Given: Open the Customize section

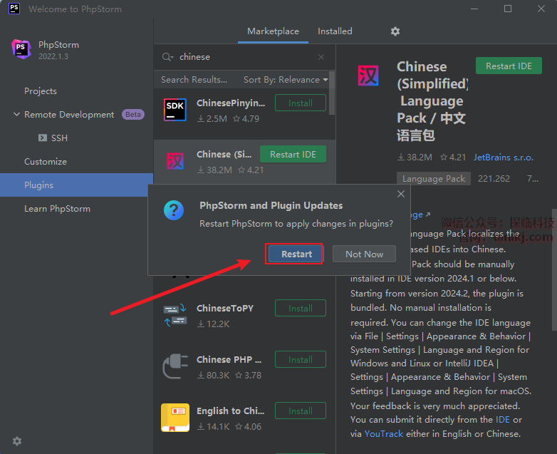Looking at the screenshot, I should (x=46, y=162).
